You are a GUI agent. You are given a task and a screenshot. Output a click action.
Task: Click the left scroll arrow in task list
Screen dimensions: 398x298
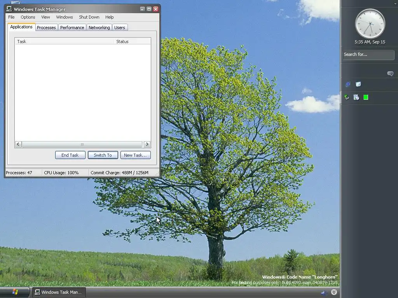tap(18, 144)
